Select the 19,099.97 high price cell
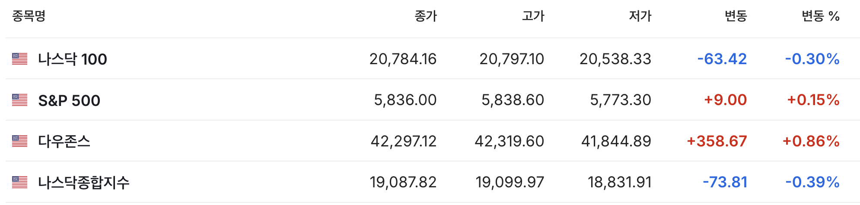 pyautogui.click(x=510, y=182)
